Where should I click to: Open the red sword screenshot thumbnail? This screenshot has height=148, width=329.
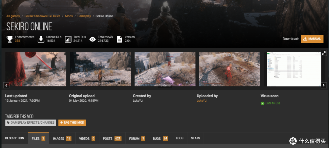36,69
